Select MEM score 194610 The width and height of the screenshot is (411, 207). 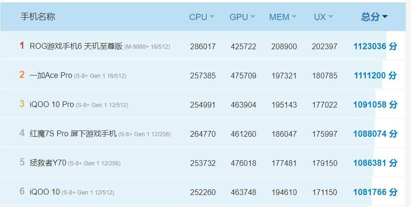(x=284, y=192)
